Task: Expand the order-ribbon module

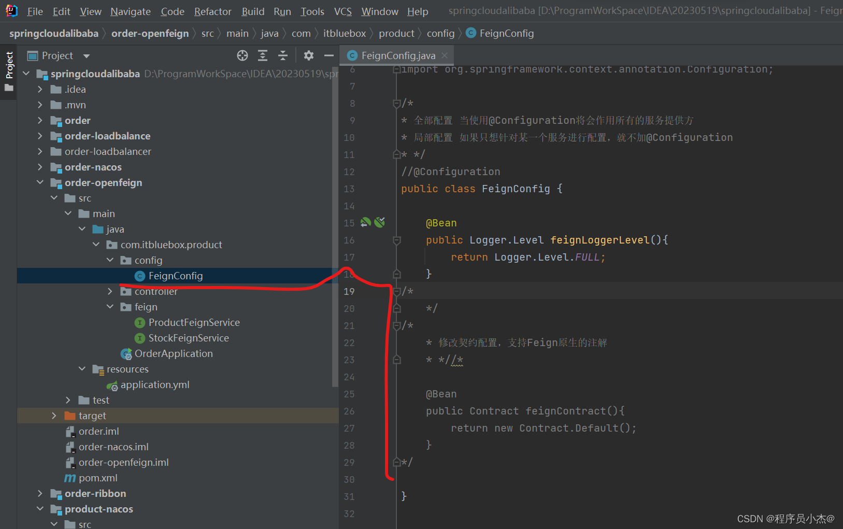Action: click(x=40, y=493)
